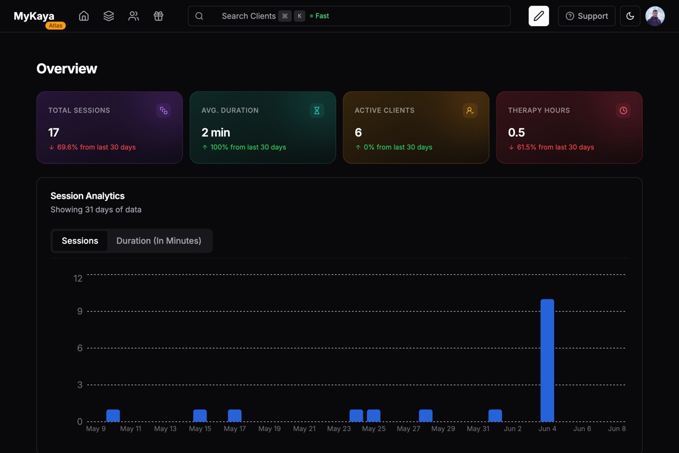Image resolution: width=679 pixels, height=453 pixels.
Task: Click the Active Clients person icon
Action: pyautogui.click(x=470, y=110)
